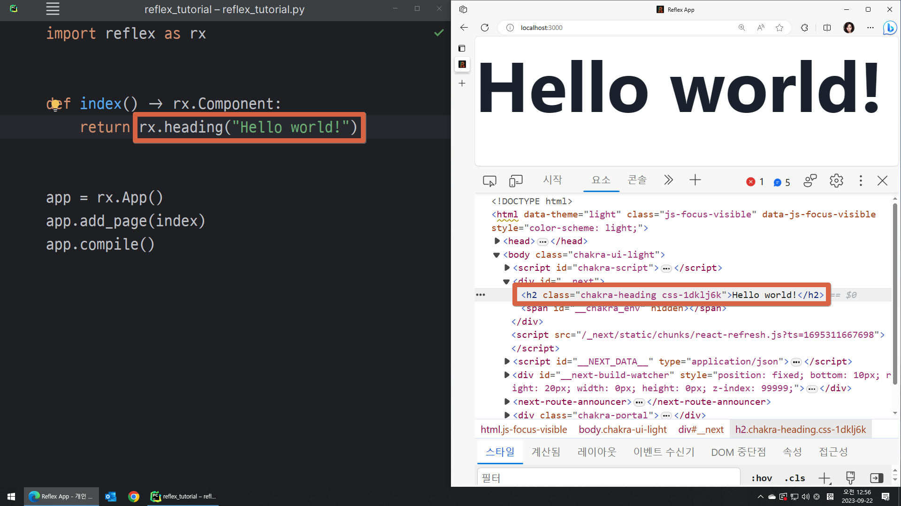
Task: Expand the head element node
Action: (497, 241)
